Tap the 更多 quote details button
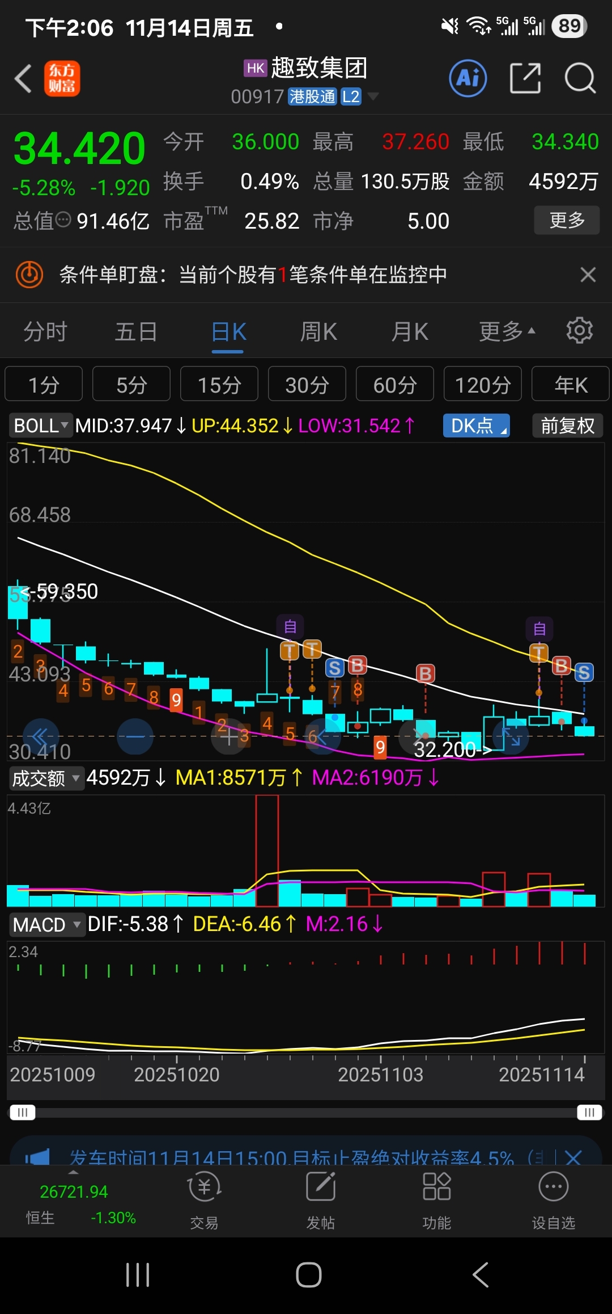The image size is (612, 1314). 567,220
